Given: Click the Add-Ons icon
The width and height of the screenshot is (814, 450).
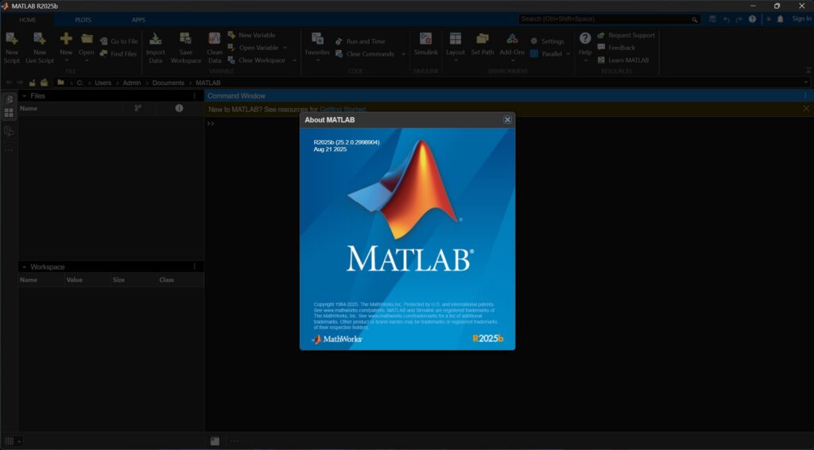Looking at the screenshot, I should [x=512, y=39].
